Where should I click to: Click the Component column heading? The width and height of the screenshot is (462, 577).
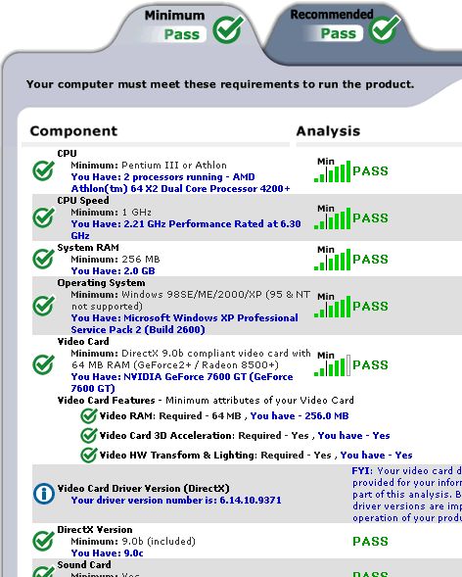pos(73,131)
